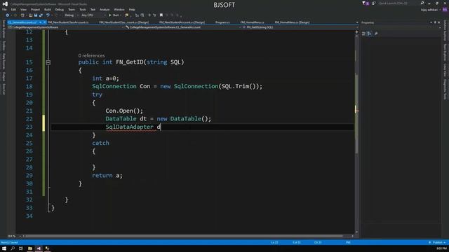Click the split editor handle above scrollbar
This screenshot has height=252, width=449.
356,32
